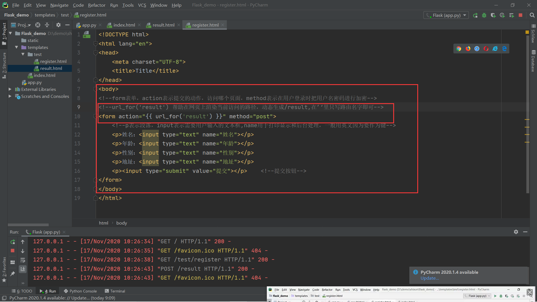The width and height of the screenshot is (537, 302).
Task: Open Flask (app.py) run configuration dropdown
Action: coord(446,15)
